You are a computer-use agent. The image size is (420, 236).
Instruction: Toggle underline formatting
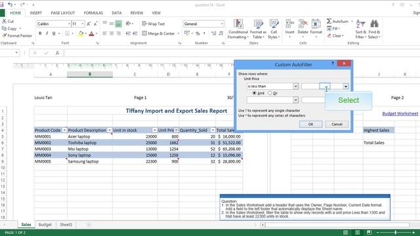point(54,33)
